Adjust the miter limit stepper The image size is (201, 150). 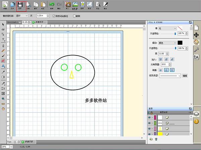[x=170, y=64]
